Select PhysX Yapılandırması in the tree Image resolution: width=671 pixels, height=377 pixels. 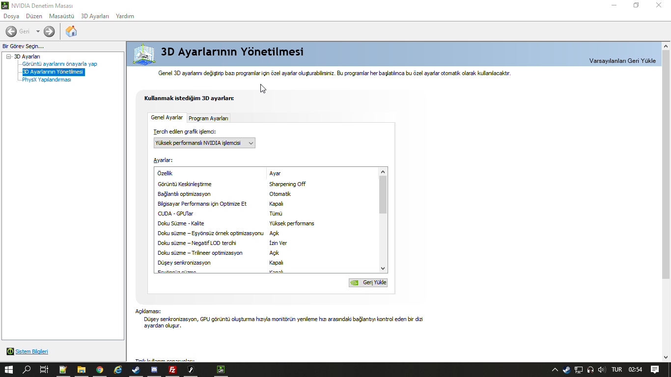(x=47, y=80)
